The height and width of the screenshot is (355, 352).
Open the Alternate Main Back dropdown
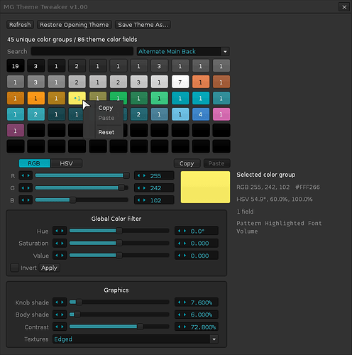coord(183,51)
